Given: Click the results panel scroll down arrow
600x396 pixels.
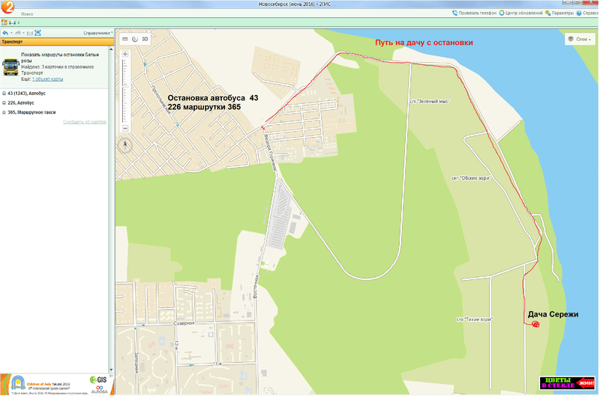Looking at the screenshot, I should tap(111, 370).
